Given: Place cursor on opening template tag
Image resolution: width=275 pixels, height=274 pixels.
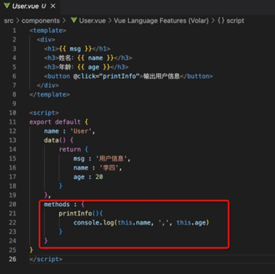Looking at the screenshot, I should point(48,31).
